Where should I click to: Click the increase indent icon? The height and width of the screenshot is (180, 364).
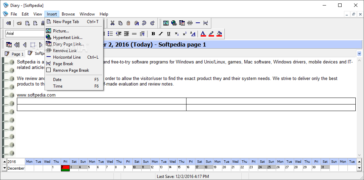tap(126, 34)
